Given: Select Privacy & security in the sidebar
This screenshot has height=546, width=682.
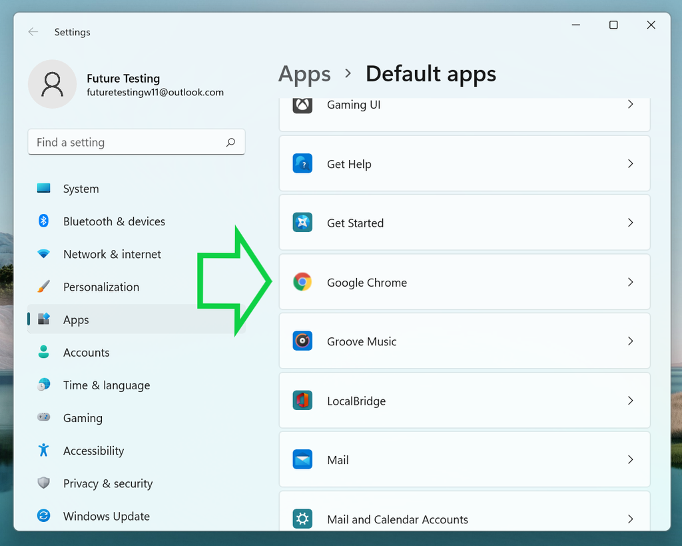Looking at the screenshot, I should tap(106, 483).
